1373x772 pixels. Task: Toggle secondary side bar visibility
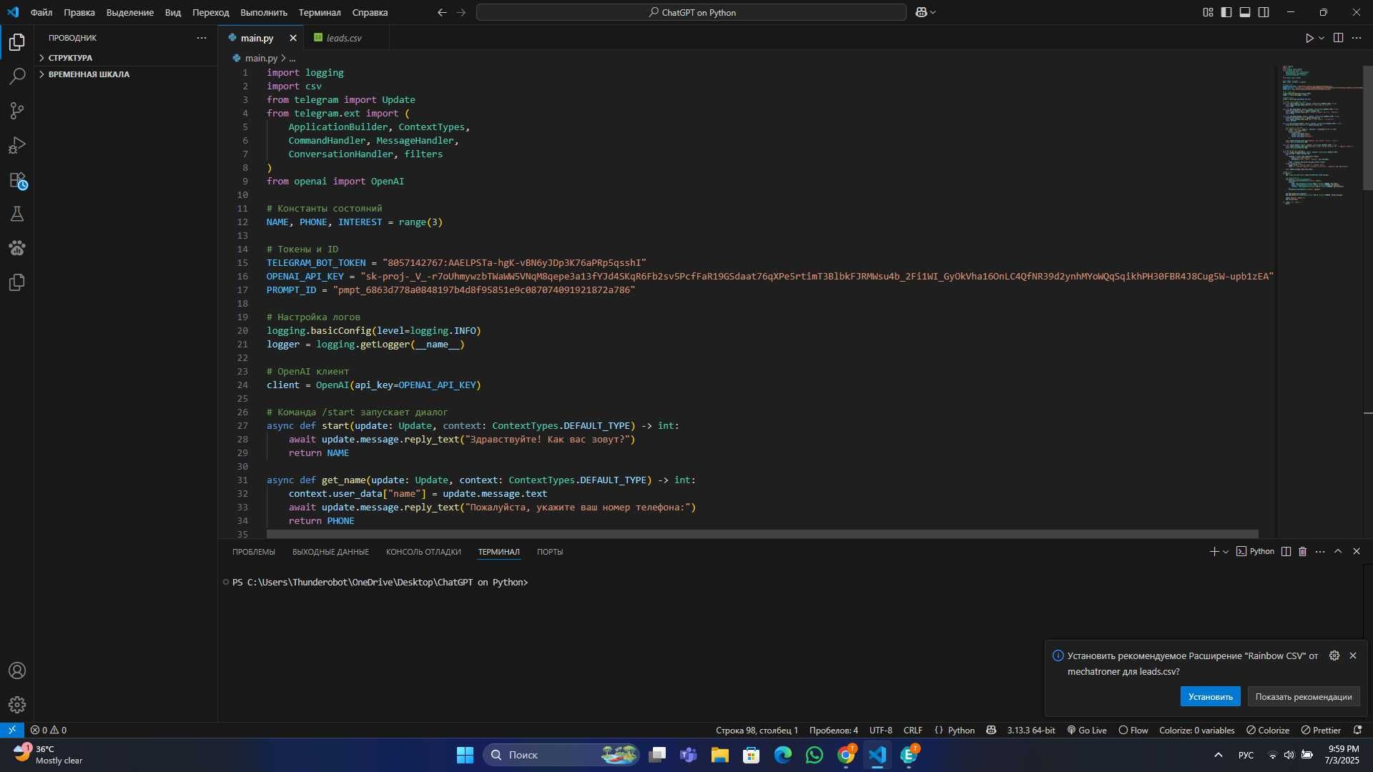[x=1264, y=12]
